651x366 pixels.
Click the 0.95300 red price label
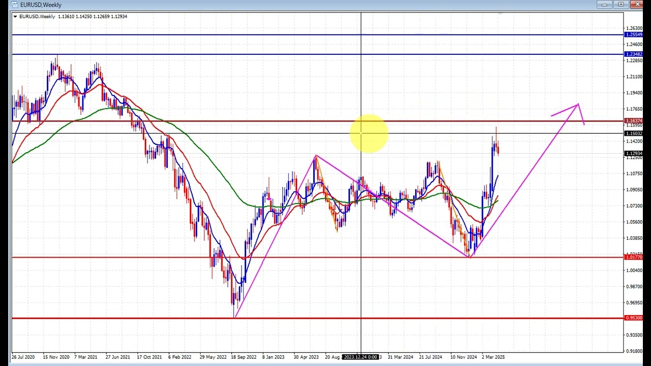click(x=634, y=318)
